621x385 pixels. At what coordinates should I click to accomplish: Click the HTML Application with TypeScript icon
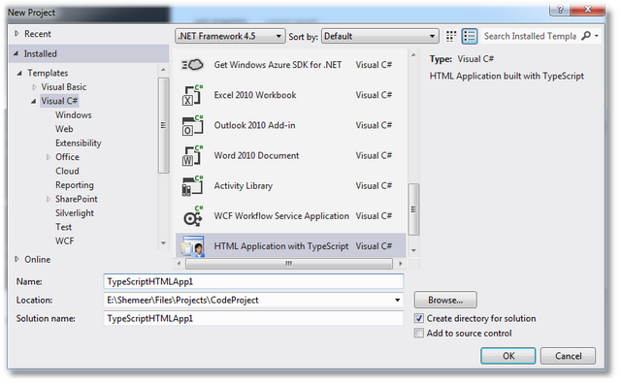coord(193,246)
